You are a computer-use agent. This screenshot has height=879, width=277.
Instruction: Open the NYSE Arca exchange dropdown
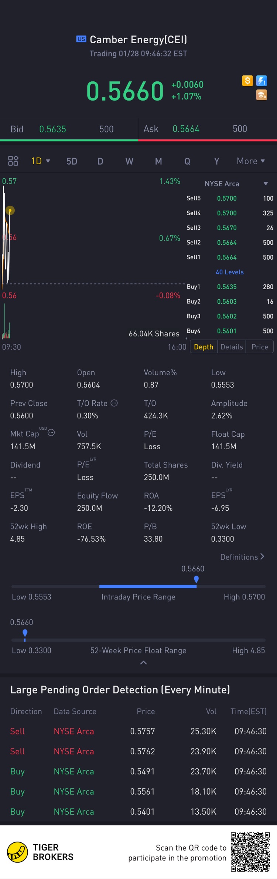pyautogui.click(x=265, y=184)
